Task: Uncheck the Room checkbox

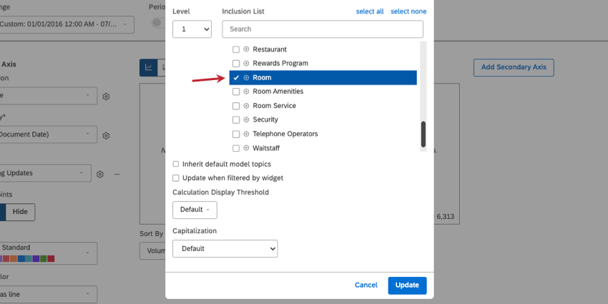Action: pos(236,77)
